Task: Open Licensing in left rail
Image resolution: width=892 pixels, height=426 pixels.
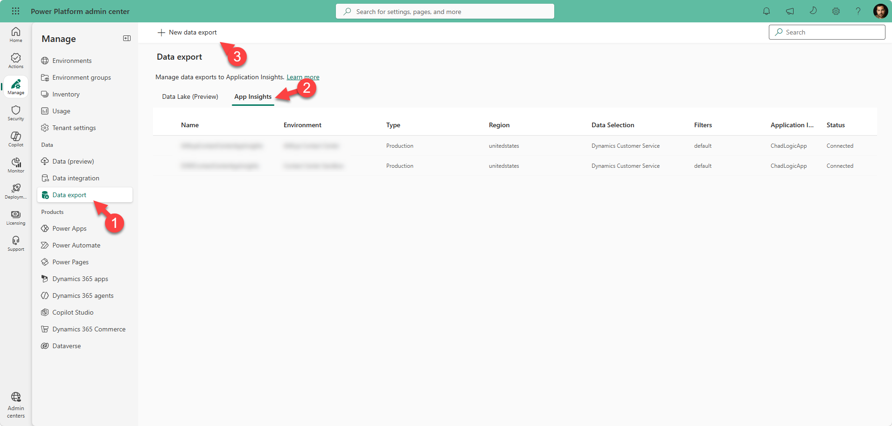Action: (x=16, y=217)
